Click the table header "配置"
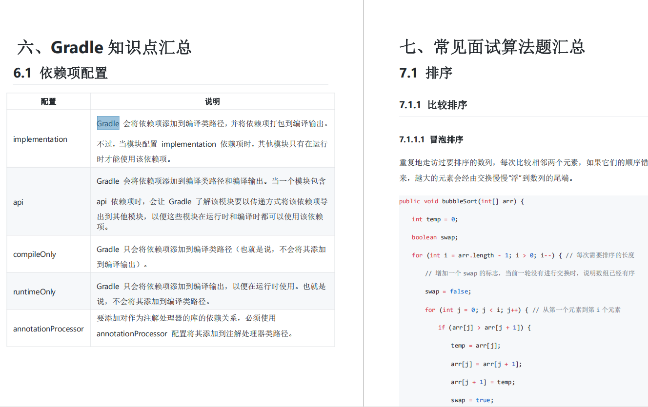648x407 pixels. 48,101
